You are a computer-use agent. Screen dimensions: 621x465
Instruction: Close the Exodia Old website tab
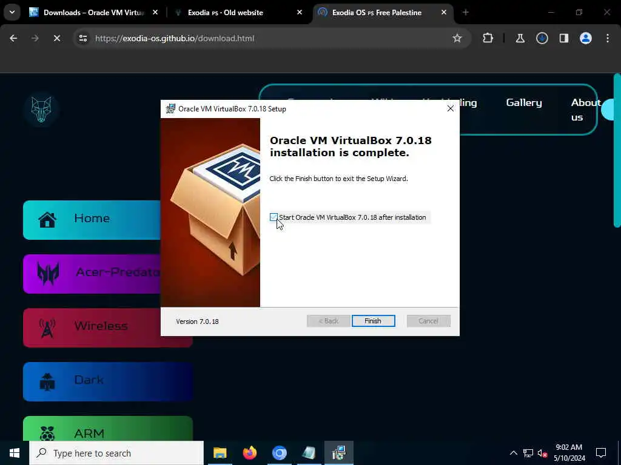tap(300, 13)
